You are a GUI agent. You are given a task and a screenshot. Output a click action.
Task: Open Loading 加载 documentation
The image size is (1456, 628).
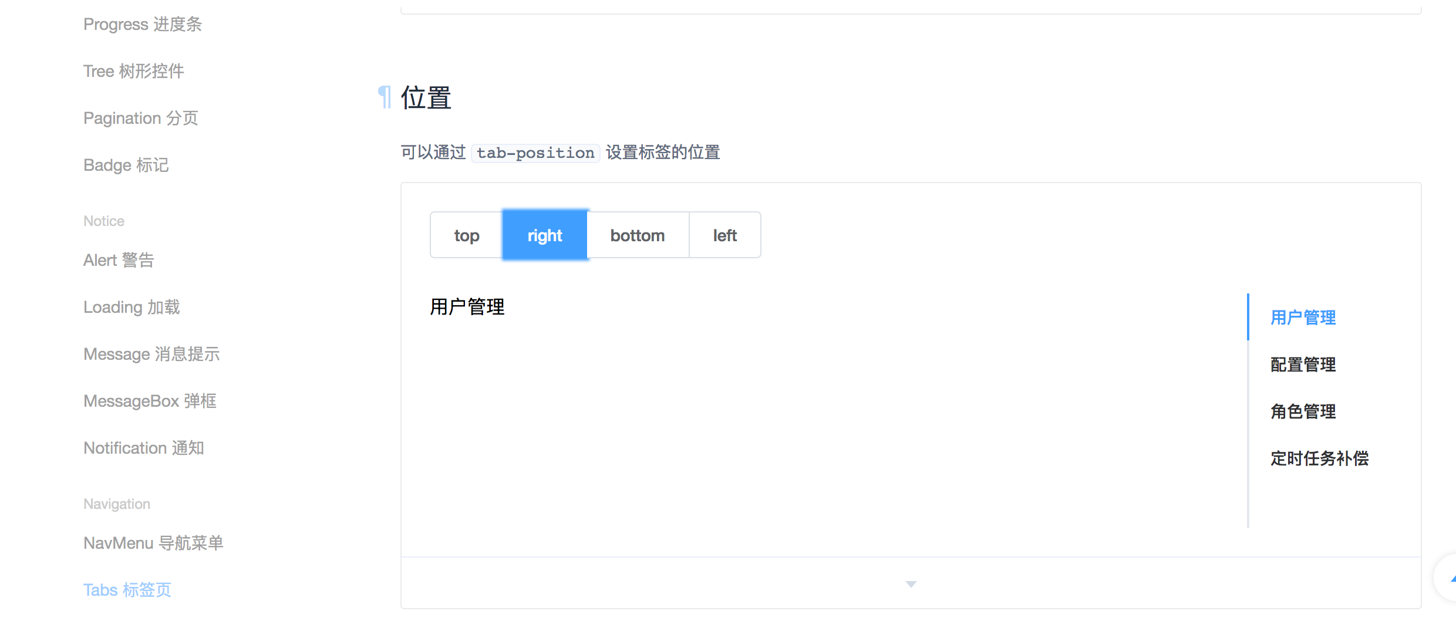pos(132,306)
